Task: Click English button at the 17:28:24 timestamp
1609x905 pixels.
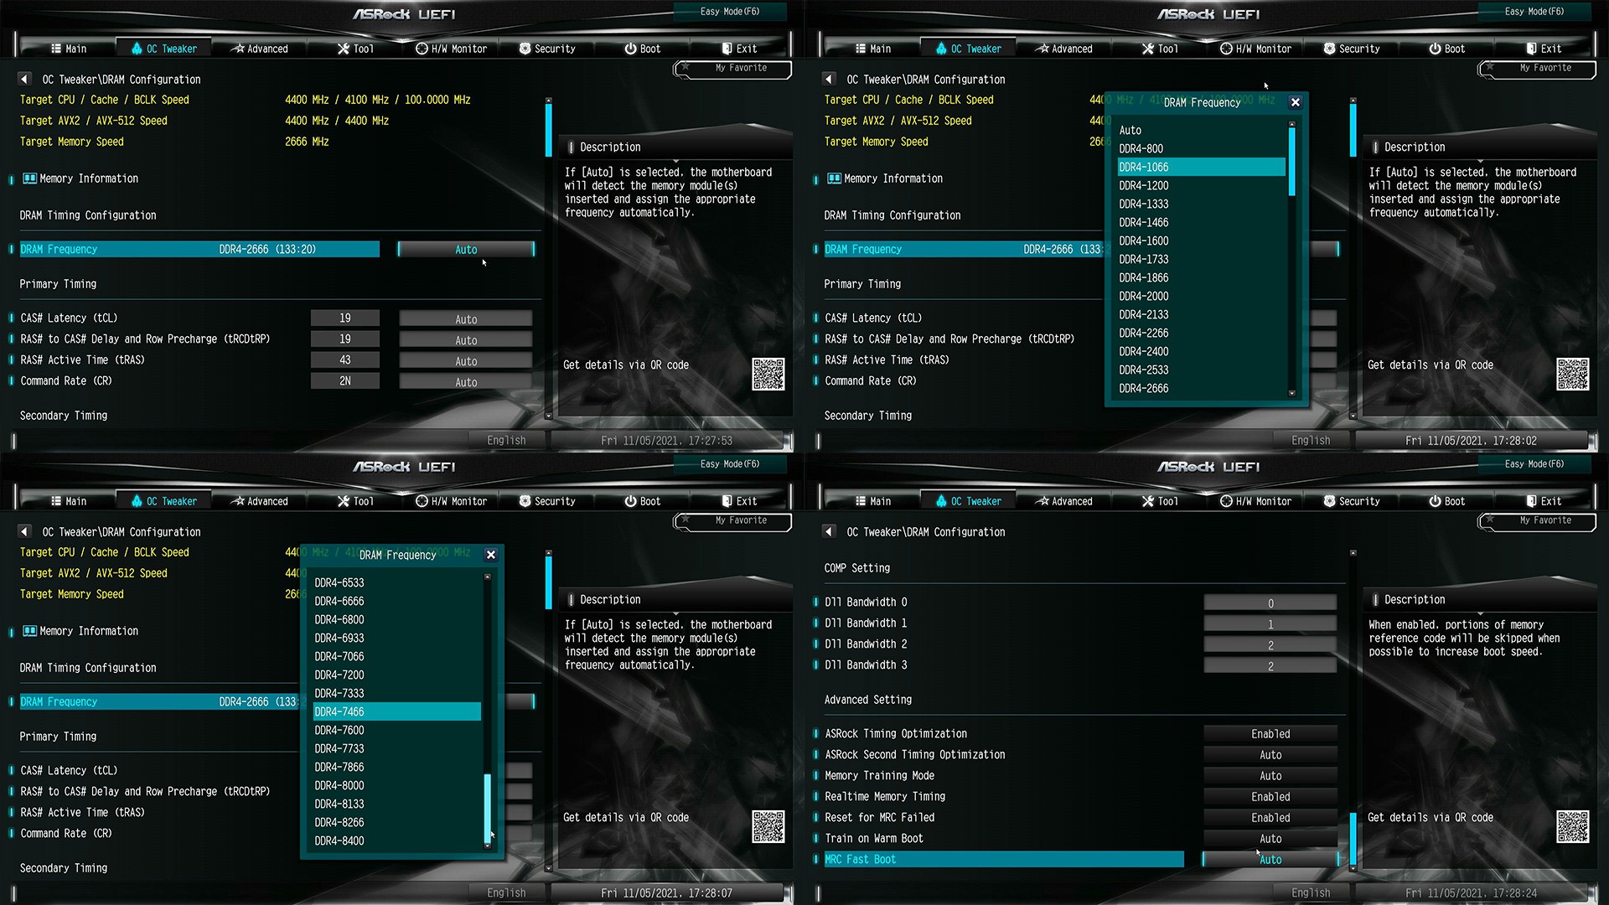Action: point(1310,892)
